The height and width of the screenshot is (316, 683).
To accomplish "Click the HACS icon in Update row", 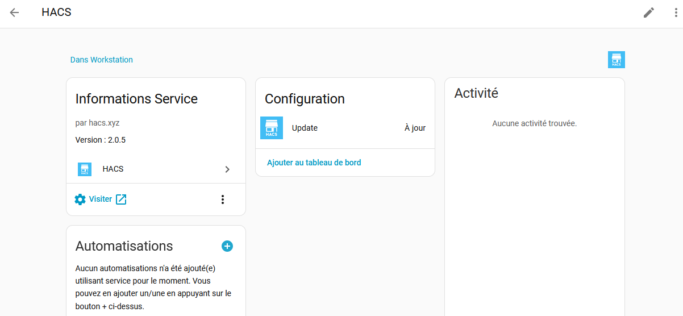I will tap(272, 128).
